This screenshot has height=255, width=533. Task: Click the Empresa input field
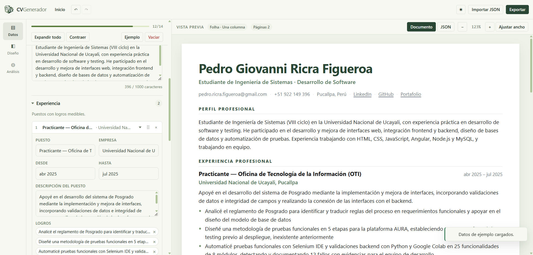point(129,151)
